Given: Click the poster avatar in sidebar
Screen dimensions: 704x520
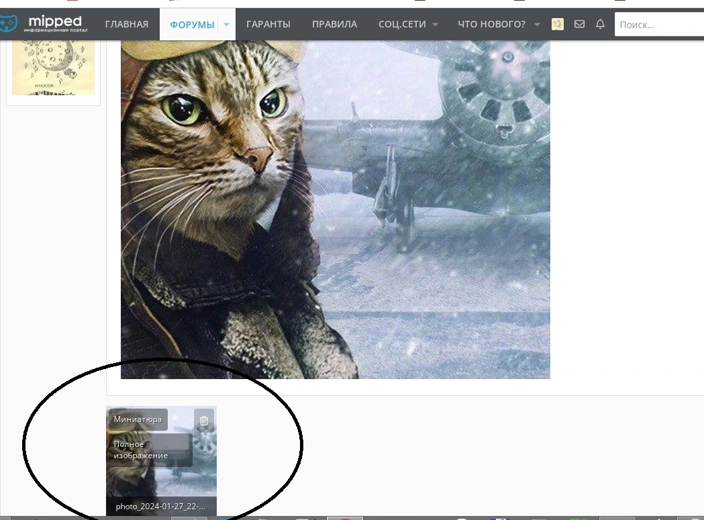Looking at the screenshot, I should coord(54,68).
